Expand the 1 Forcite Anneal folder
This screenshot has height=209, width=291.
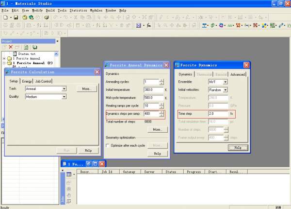(4, 58)
